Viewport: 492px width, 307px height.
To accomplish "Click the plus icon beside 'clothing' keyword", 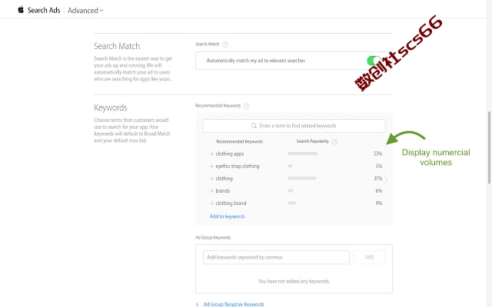I will tap(212, 179).
